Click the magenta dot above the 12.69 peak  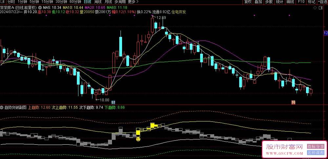(x=152, y=15)
